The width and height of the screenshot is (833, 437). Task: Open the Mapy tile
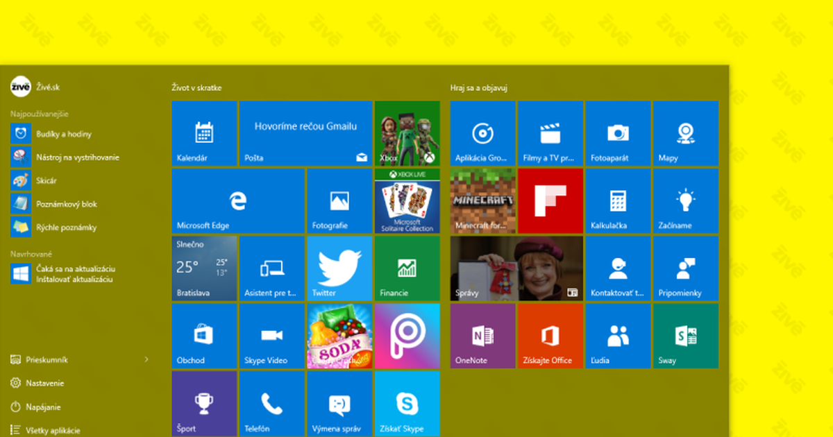686,133
